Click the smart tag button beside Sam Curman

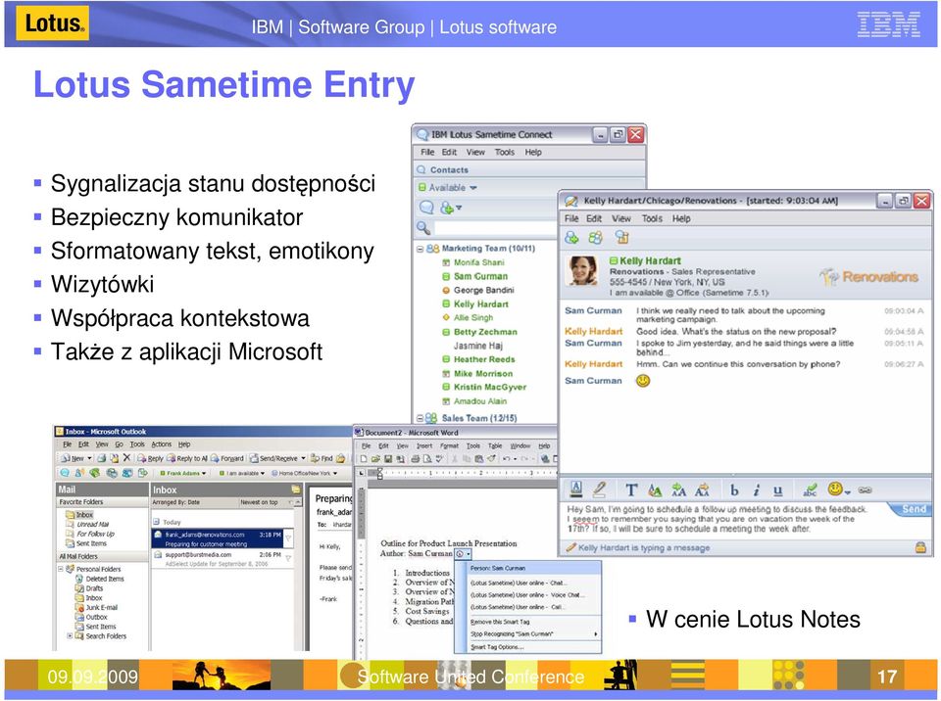[x=463, y=554]
